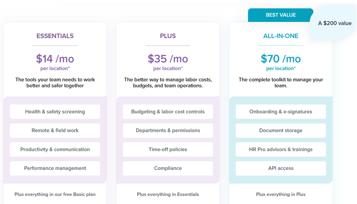Screen dimensions: 357x204
Task: Click the BEST VALUE banner
Action: [x=281, y=15]
